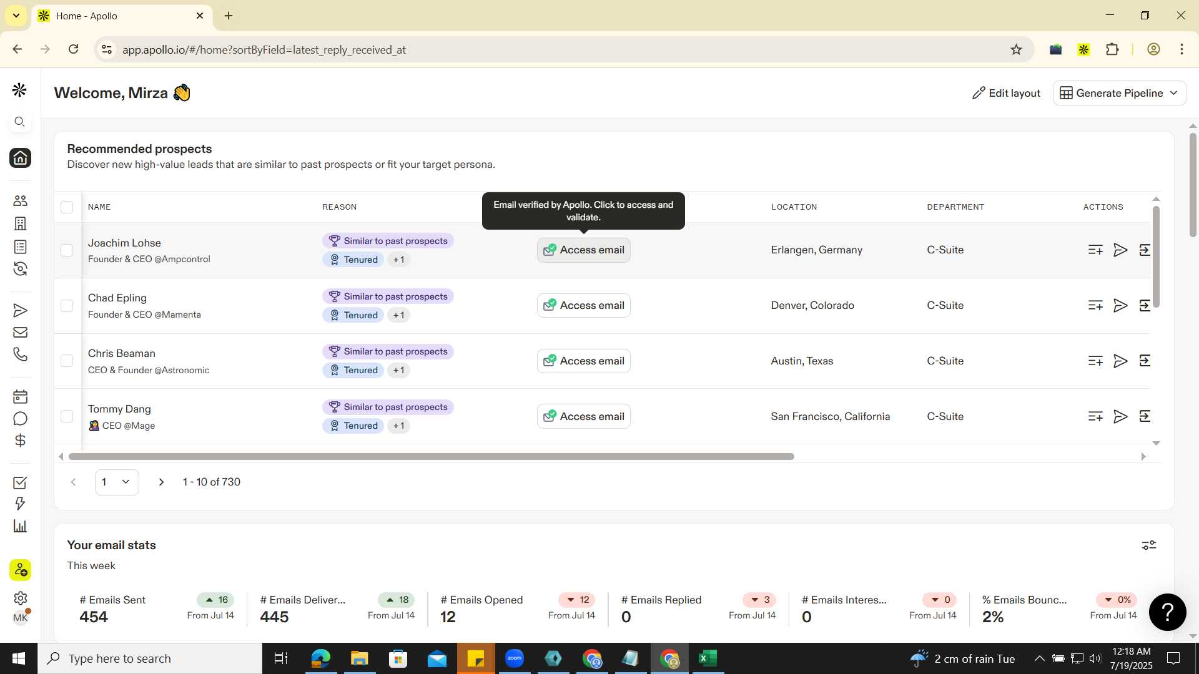Open Workflows lightning icon in sidebar

tap(20, 504)
